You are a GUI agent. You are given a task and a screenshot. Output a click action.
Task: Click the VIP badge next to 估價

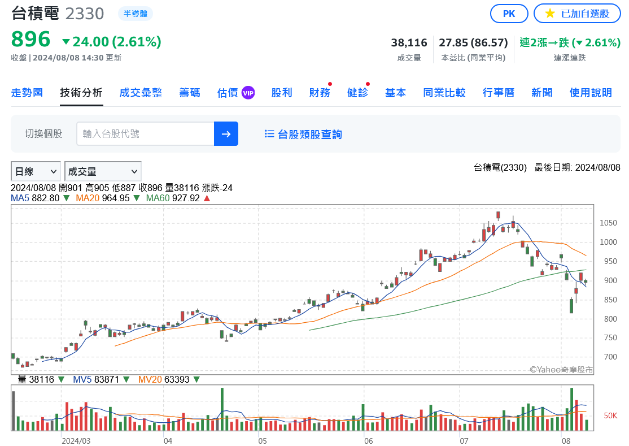pos(248,93)
